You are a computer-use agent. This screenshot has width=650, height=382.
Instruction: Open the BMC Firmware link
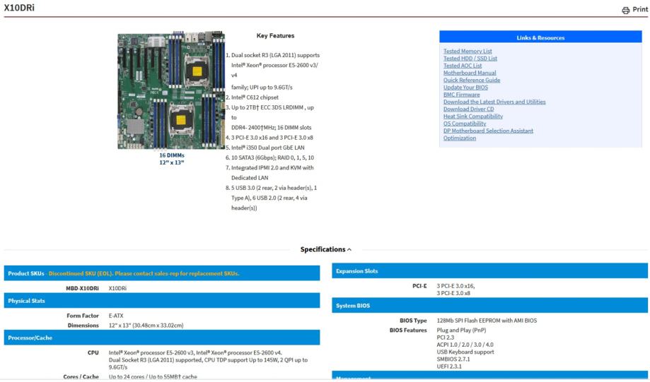tap(461, 95)
